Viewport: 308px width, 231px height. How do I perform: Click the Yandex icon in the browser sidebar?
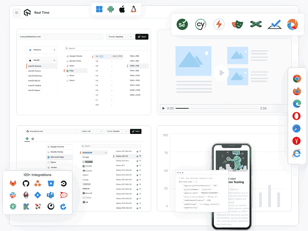296,141
